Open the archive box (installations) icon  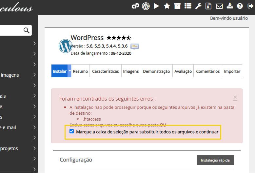[x=177, y=6]
